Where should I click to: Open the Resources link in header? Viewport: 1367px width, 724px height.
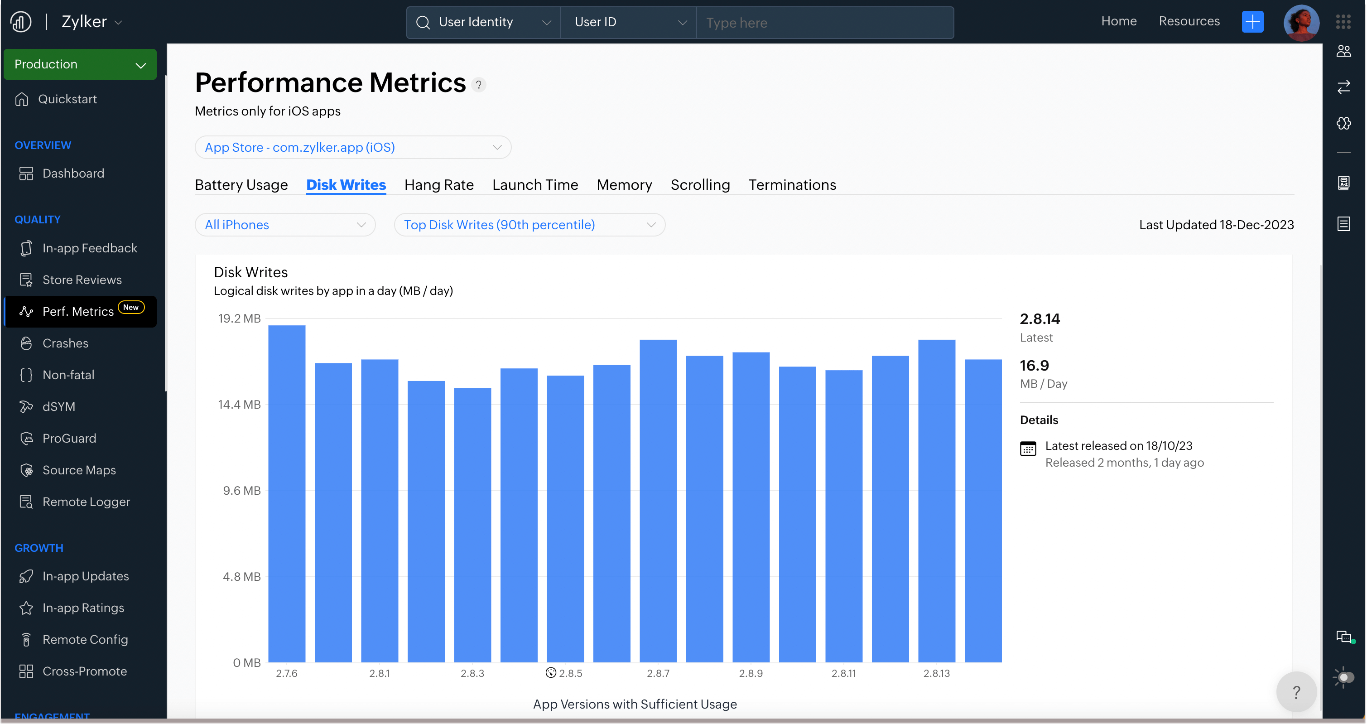coord(1189,21)
